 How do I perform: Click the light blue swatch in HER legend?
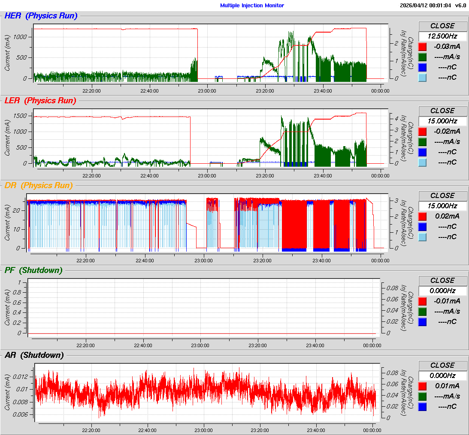(x=422, y=78)
